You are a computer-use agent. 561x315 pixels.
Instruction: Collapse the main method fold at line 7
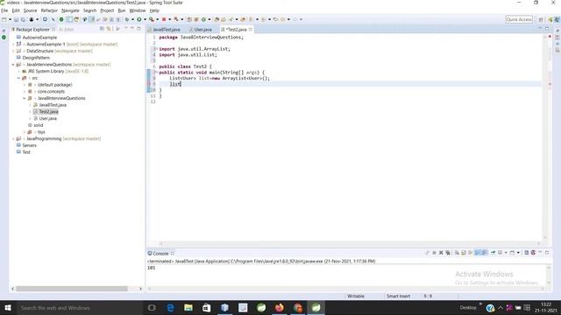156,72
